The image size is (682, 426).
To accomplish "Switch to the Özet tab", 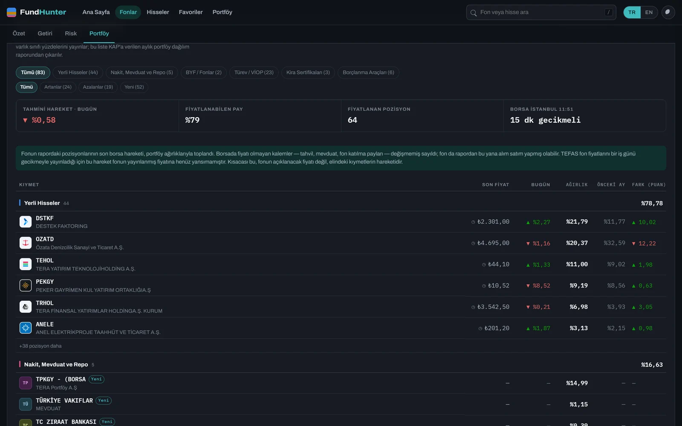I will coord(19,33).
